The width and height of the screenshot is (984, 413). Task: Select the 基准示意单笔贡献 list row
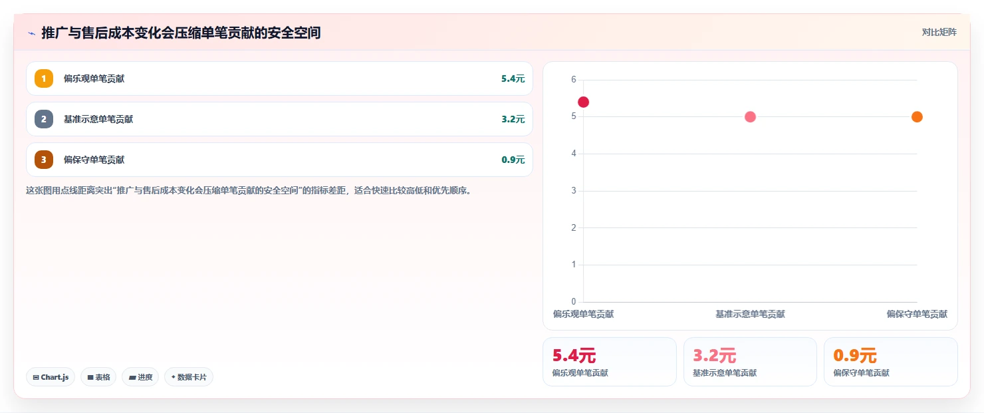point(279,119)
